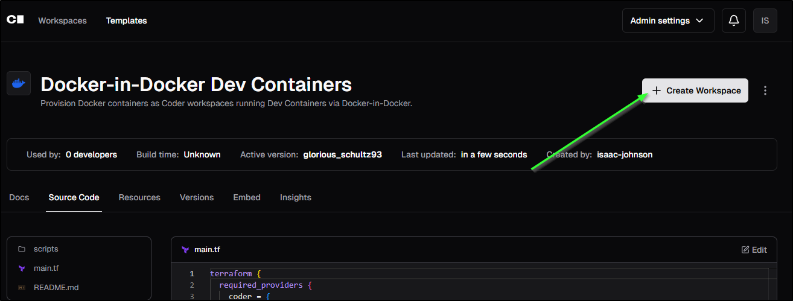Click the IS user avatar
The image size is (793, 301).
point(765,21)
